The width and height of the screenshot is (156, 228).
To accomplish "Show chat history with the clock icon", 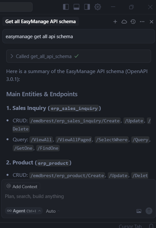I will coord(133,22).
